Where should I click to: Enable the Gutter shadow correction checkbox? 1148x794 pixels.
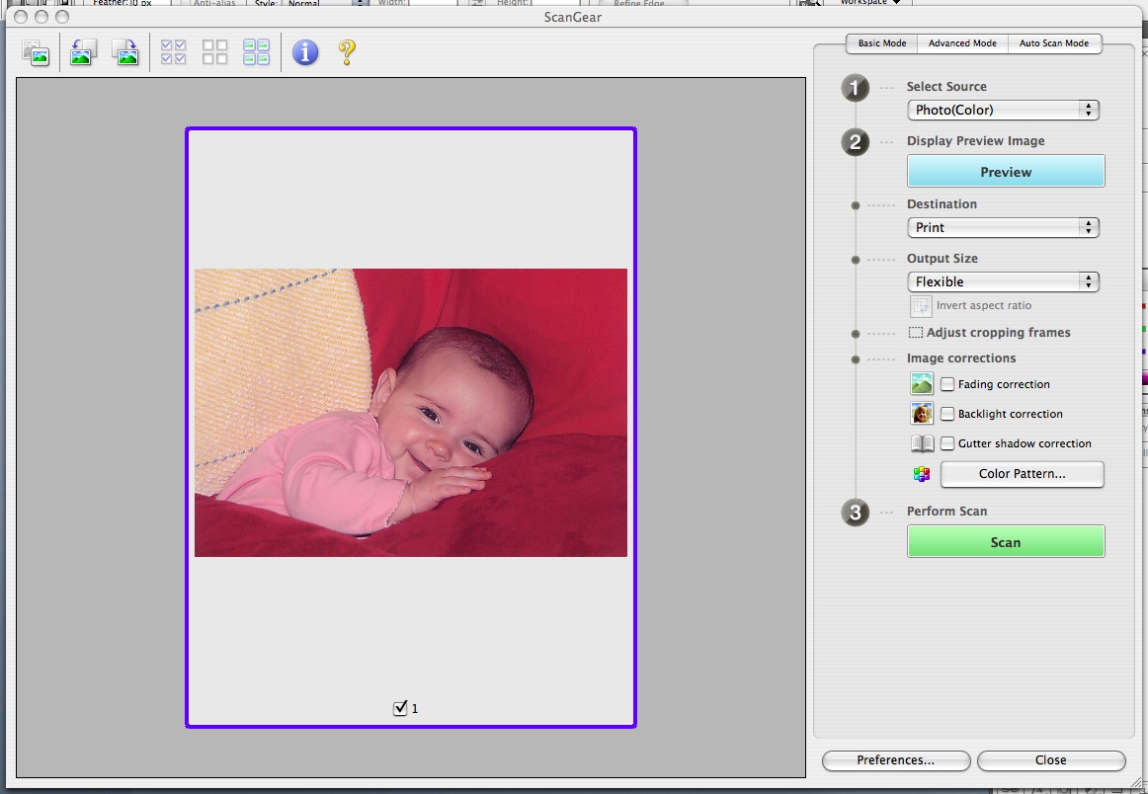coord(947,443)
